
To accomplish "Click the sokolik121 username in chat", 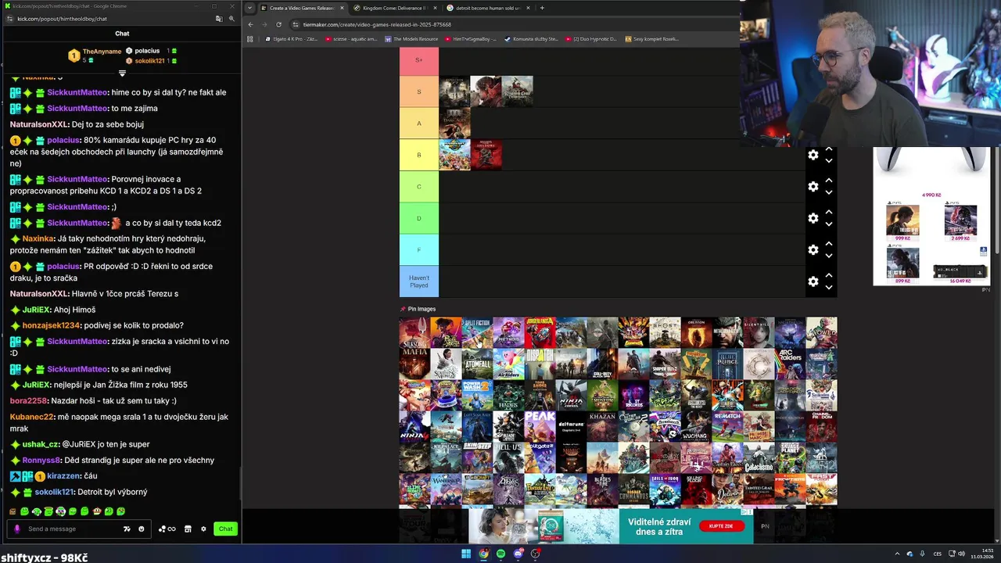I will click(x=56, y=492).
